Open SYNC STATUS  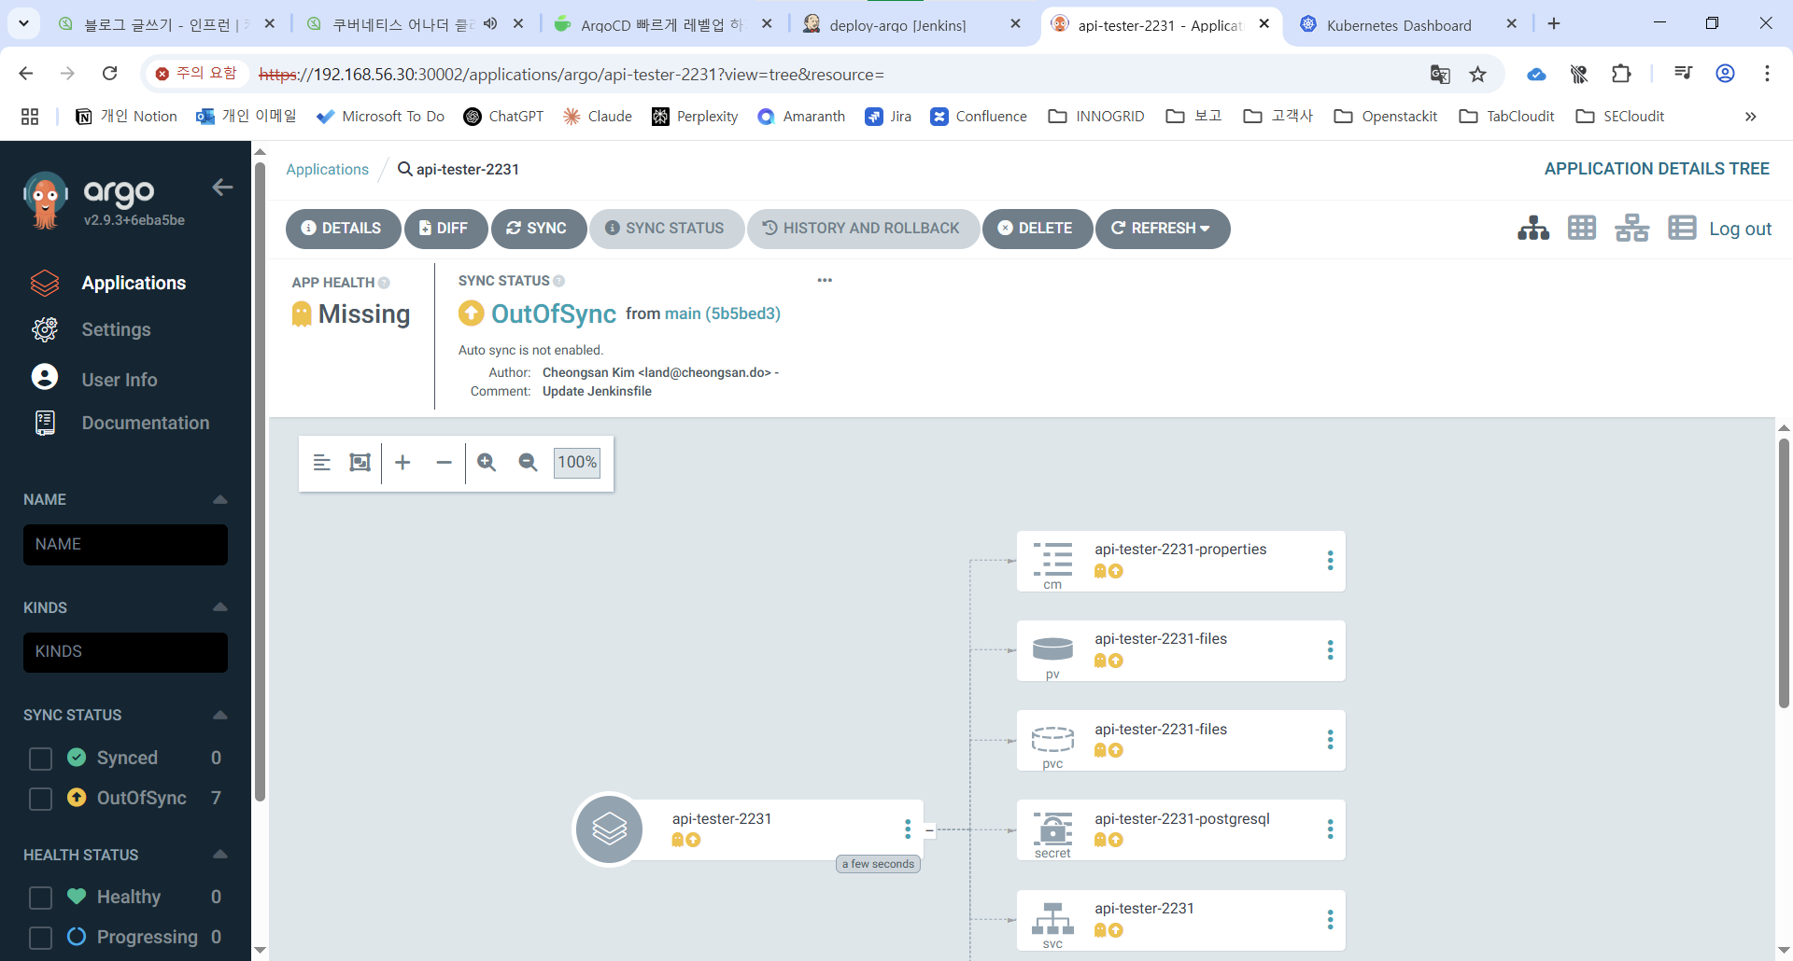666,229
